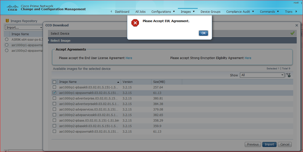Viewport: 303px width, 152px height.
Task: Open the Show filter dropdown set to All
Action: pos(262,75)
